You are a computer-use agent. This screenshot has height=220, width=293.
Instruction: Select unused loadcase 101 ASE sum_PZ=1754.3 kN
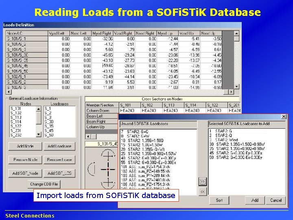click(x=145, y=167)
